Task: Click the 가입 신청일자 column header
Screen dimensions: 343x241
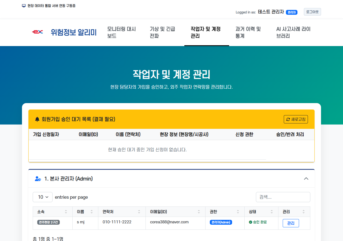Action: [x=46, y=134]
